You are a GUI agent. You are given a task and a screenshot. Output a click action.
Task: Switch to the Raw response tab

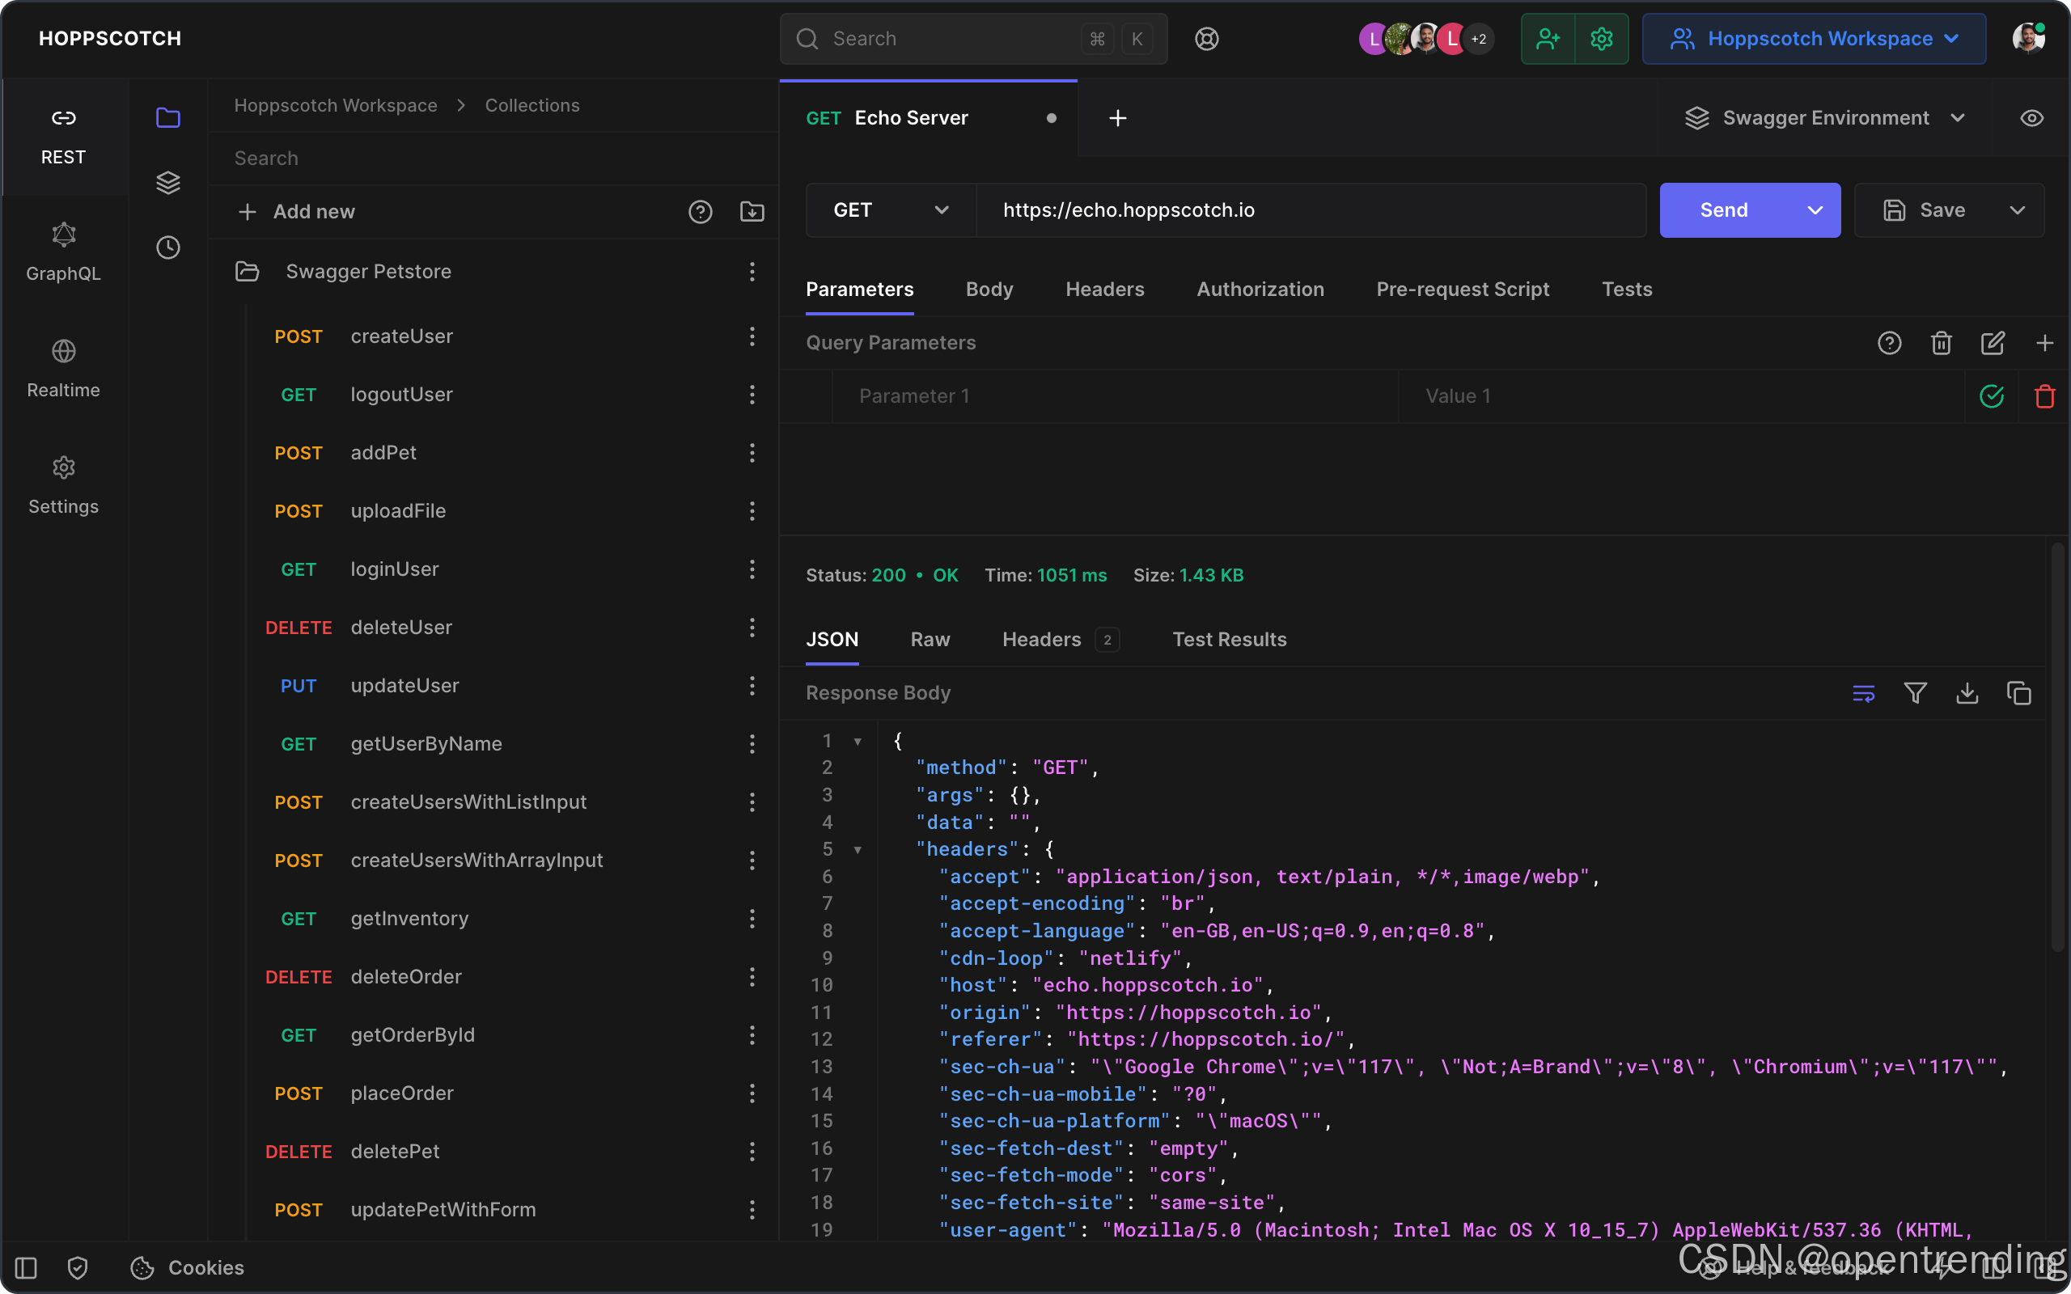tap(930, 639)
